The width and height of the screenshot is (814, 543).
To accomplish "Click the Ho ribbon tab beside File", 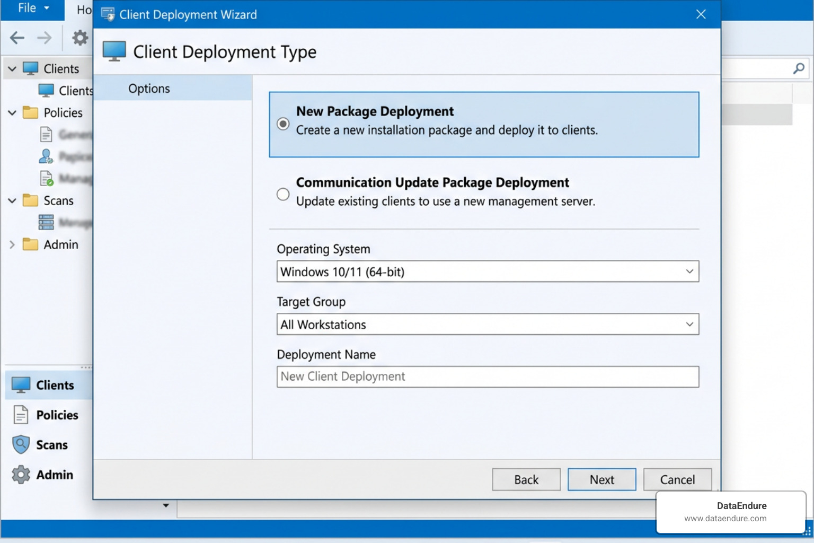I will point(84,10).
